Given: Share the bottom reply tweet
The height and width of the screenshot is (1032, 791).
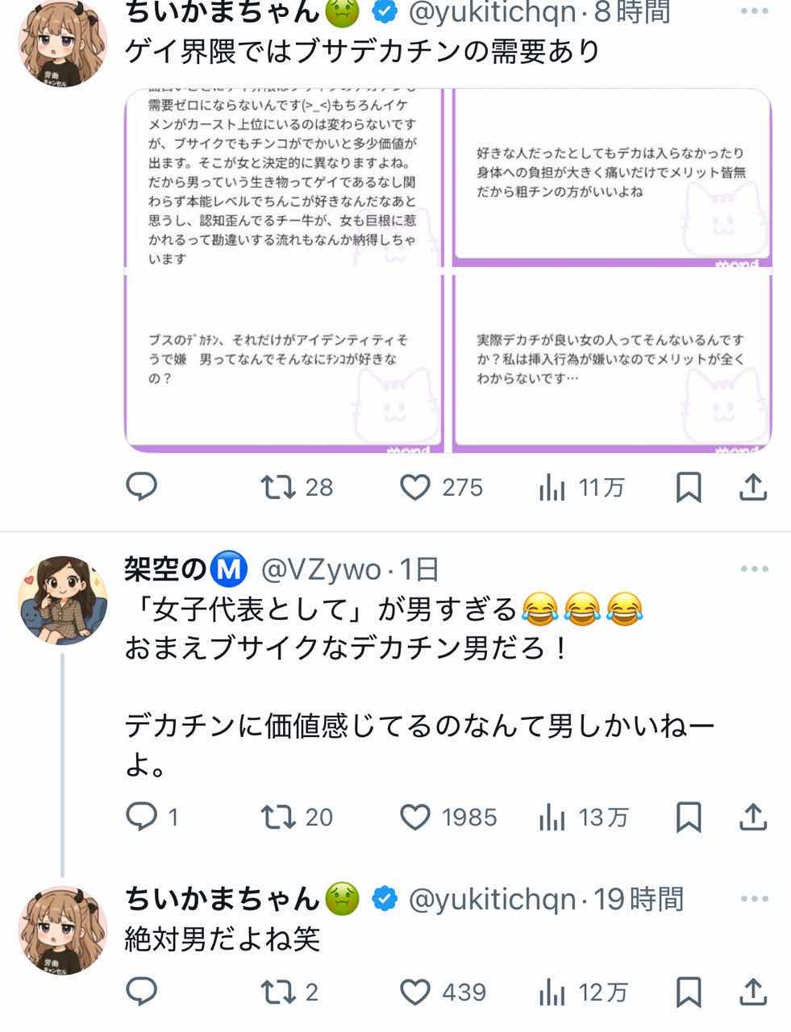Looking at the screenshot, I should point(752,992).
